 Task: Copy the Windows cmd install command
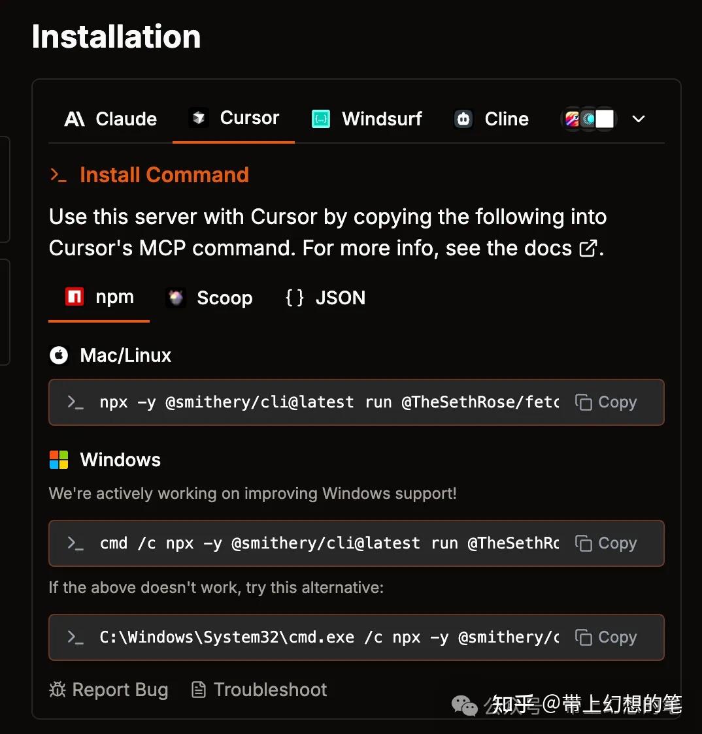pyautogui.click(x=606, y=543)
